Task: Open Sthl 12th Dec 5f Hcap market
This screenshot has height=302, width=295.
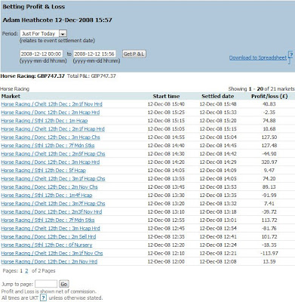Action: point(44,171)
